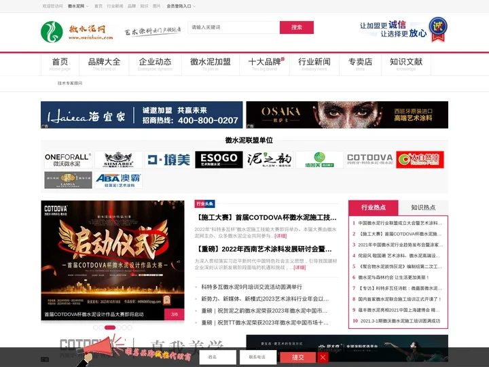Select the last carousel indicator dot

point(130,328)
